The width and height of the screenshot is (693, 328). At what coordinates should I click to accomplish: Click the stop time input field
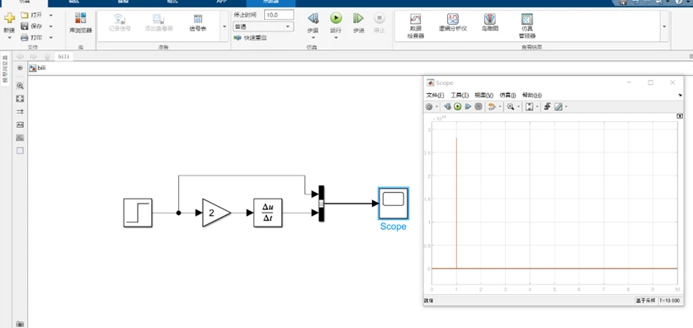coord(279,15)
